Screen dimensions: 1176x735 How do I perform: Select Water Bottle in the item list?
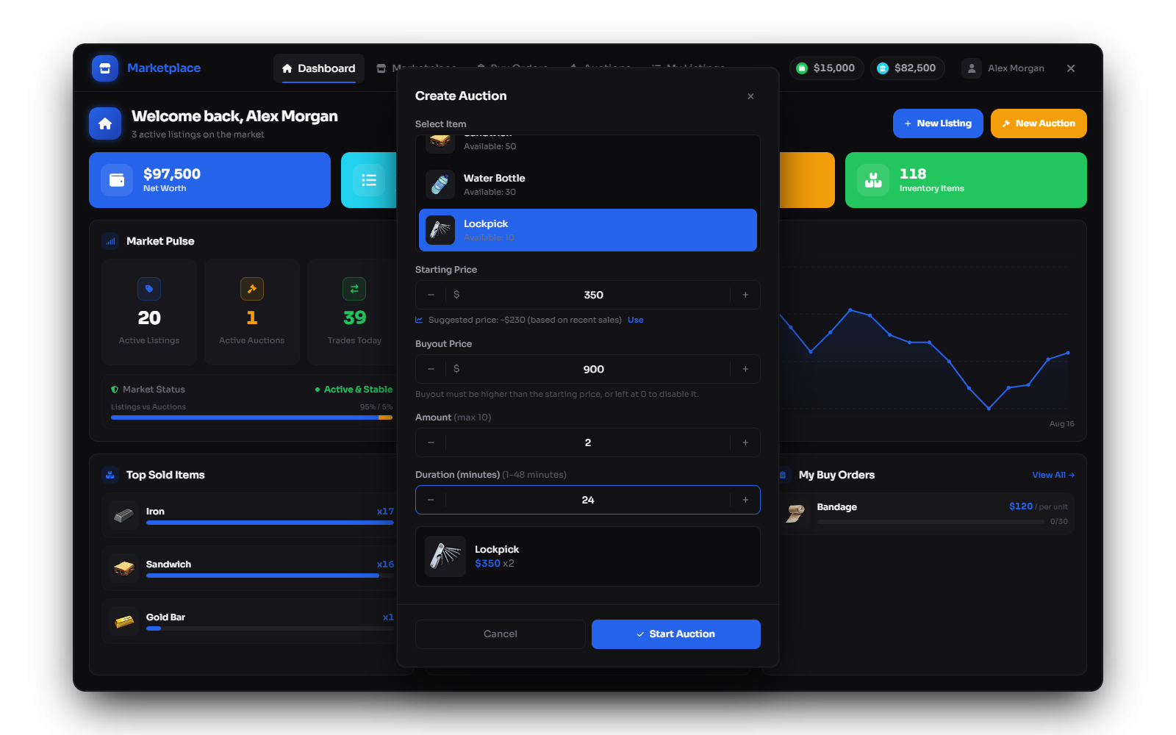tap(588, 184)
